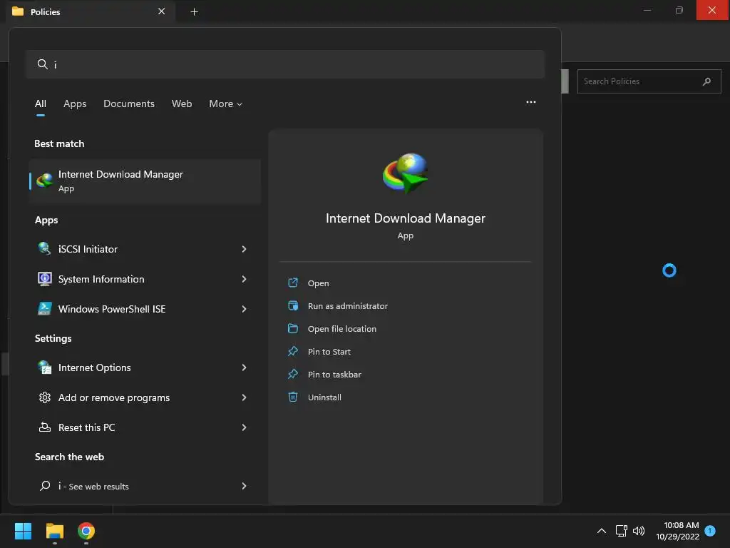Choose Pin to taskbar
This screenshot has height=548, width=730.
tap(334, 374)
